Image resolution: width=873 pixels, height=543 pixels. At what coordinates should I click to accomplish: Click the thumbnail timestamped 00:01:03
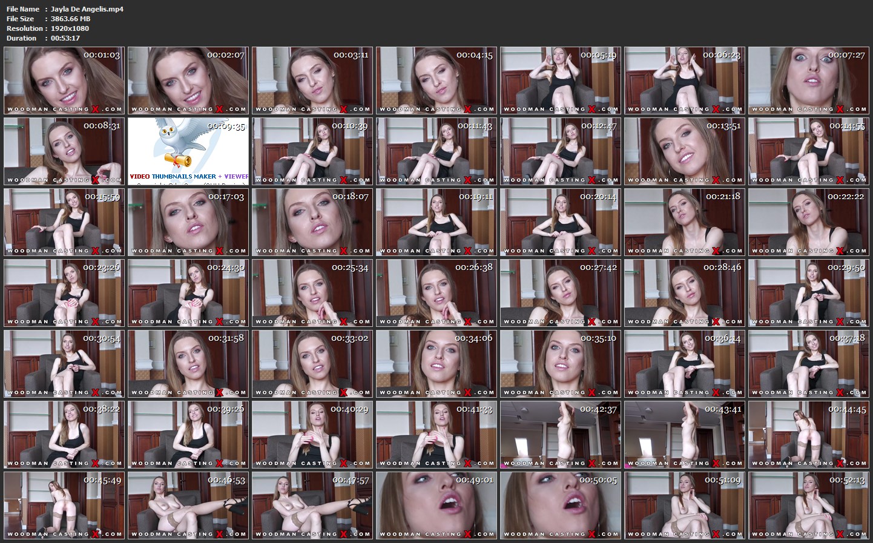(64, 81)
